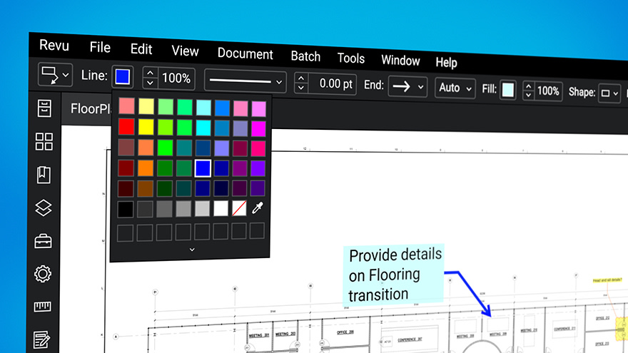Increase line opacity with up stepper
628x353 pixels.
coord(150,73)
